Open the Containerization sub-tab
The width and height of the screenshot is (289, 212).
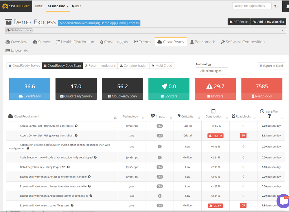[134, 66]
